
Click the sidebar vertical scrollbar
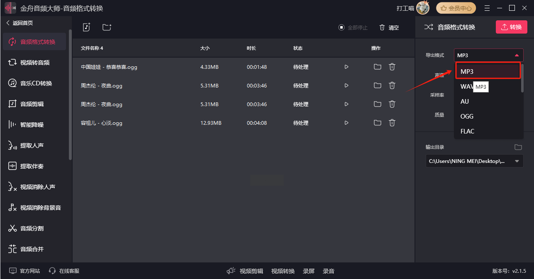click(70, 95)
